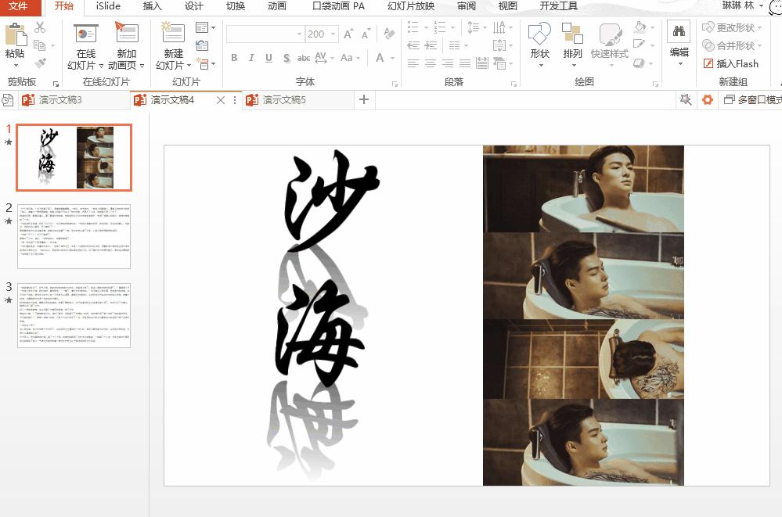This screenshot has height=517, width=782.
Task: Open the font size dropdown showing 200
Action: (332, 34)
